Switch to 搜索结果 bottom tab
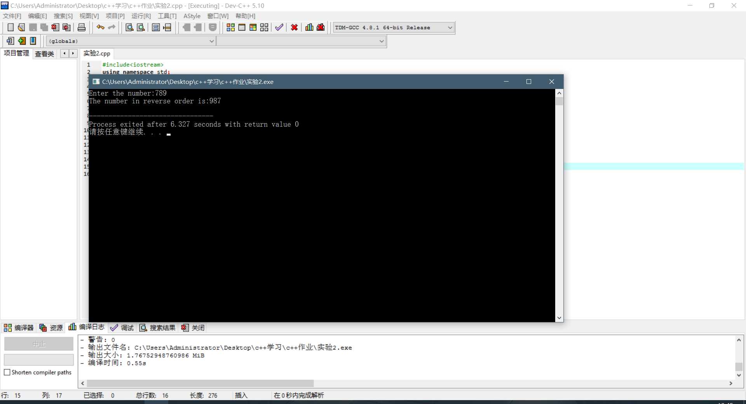The width and height of the screenshot is (746, 404). [x=157, y=327]
